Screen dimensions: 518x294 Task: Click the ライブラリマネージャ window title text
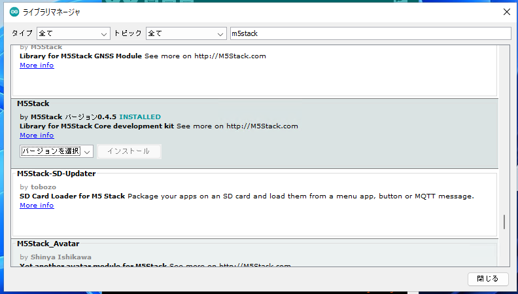click(51, 12)
